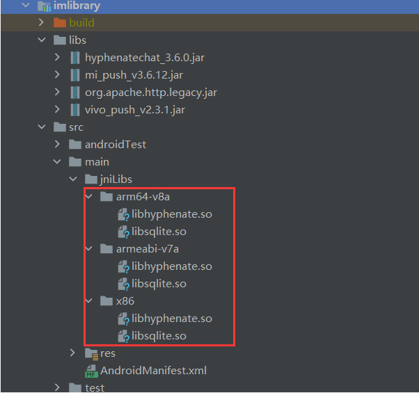Collapse the arm64-v8a folder

[88, 196]
